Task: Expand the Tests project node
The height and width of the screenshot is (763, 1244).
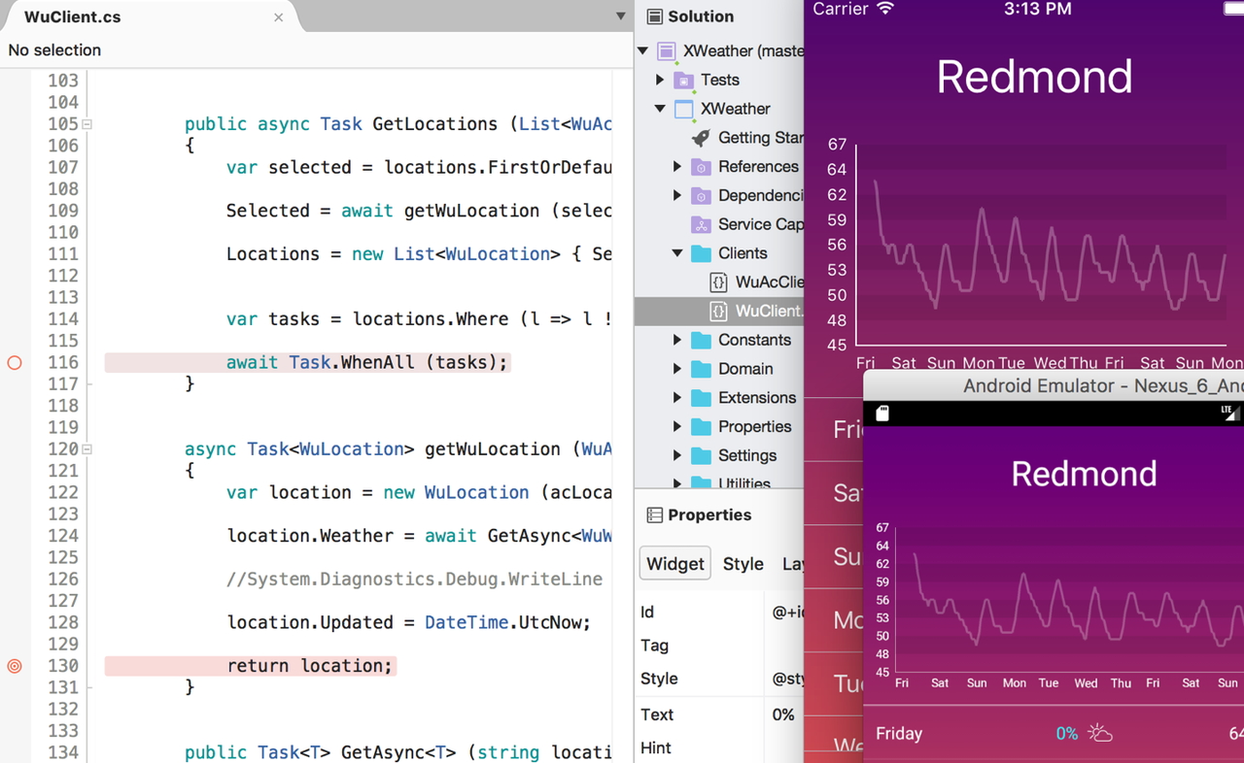Action: (660, 80)
